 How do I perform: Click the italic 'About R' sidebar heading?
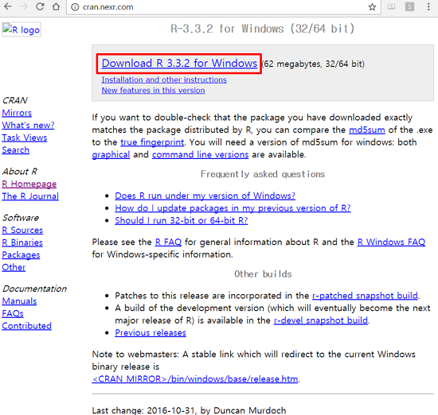(20, 172)
